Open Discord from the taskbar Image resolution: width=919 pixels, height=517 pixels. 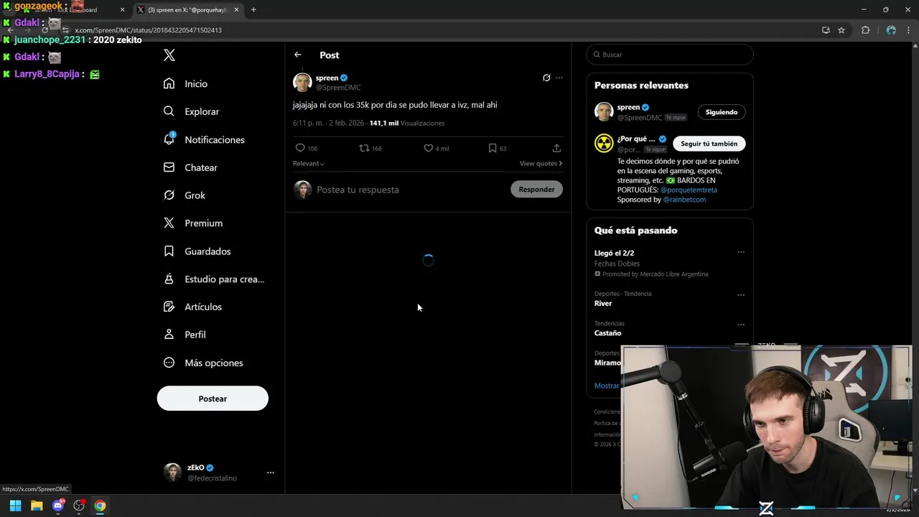pos(58,506)
